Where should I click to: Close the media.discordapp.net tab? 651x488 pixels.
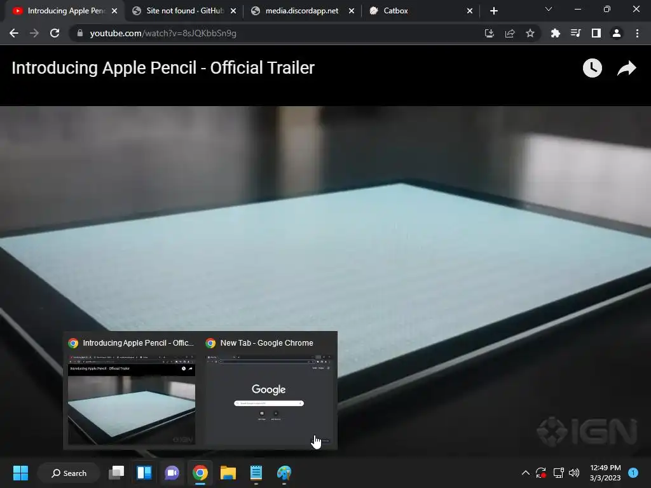coord(352,11)
